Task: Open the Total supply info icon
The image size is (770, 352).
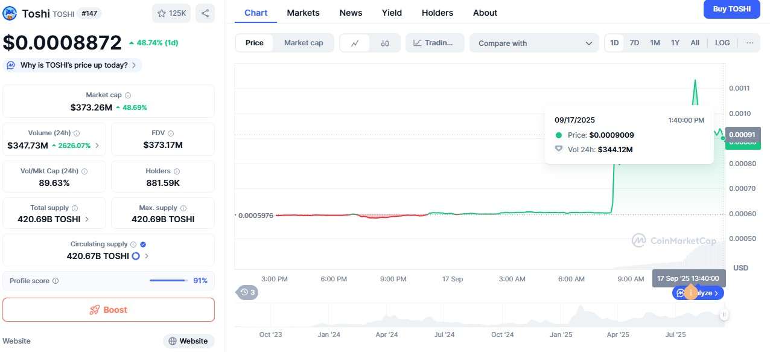Action: tap(75, 208)
